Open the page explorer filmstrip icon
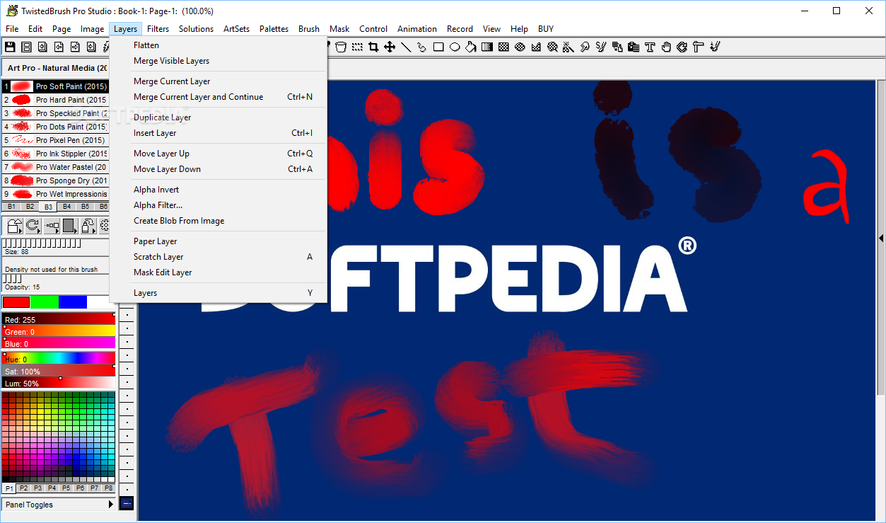 coord(26,47)
